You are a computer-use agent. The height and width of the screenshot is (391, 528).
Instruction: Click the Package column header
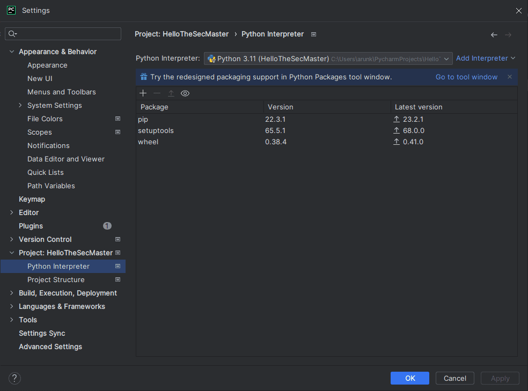200,107
